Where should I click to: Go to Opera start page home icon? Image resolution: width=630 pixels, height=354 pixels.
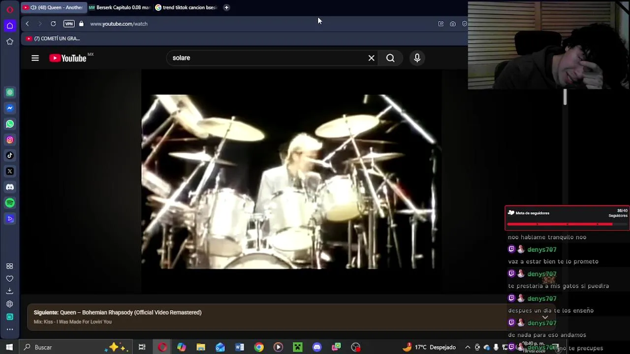coord(10,26)
